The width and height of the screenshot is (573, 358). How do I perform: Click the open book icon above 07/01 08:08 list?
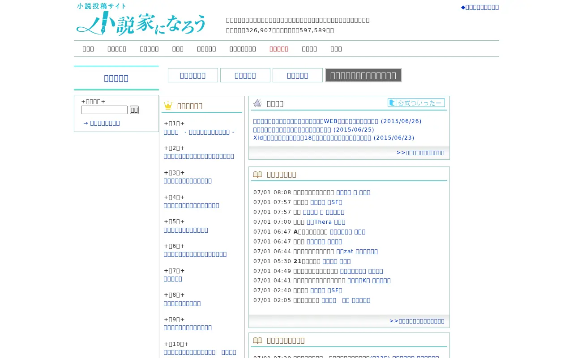pyautogui.click(x=257, y=175)
